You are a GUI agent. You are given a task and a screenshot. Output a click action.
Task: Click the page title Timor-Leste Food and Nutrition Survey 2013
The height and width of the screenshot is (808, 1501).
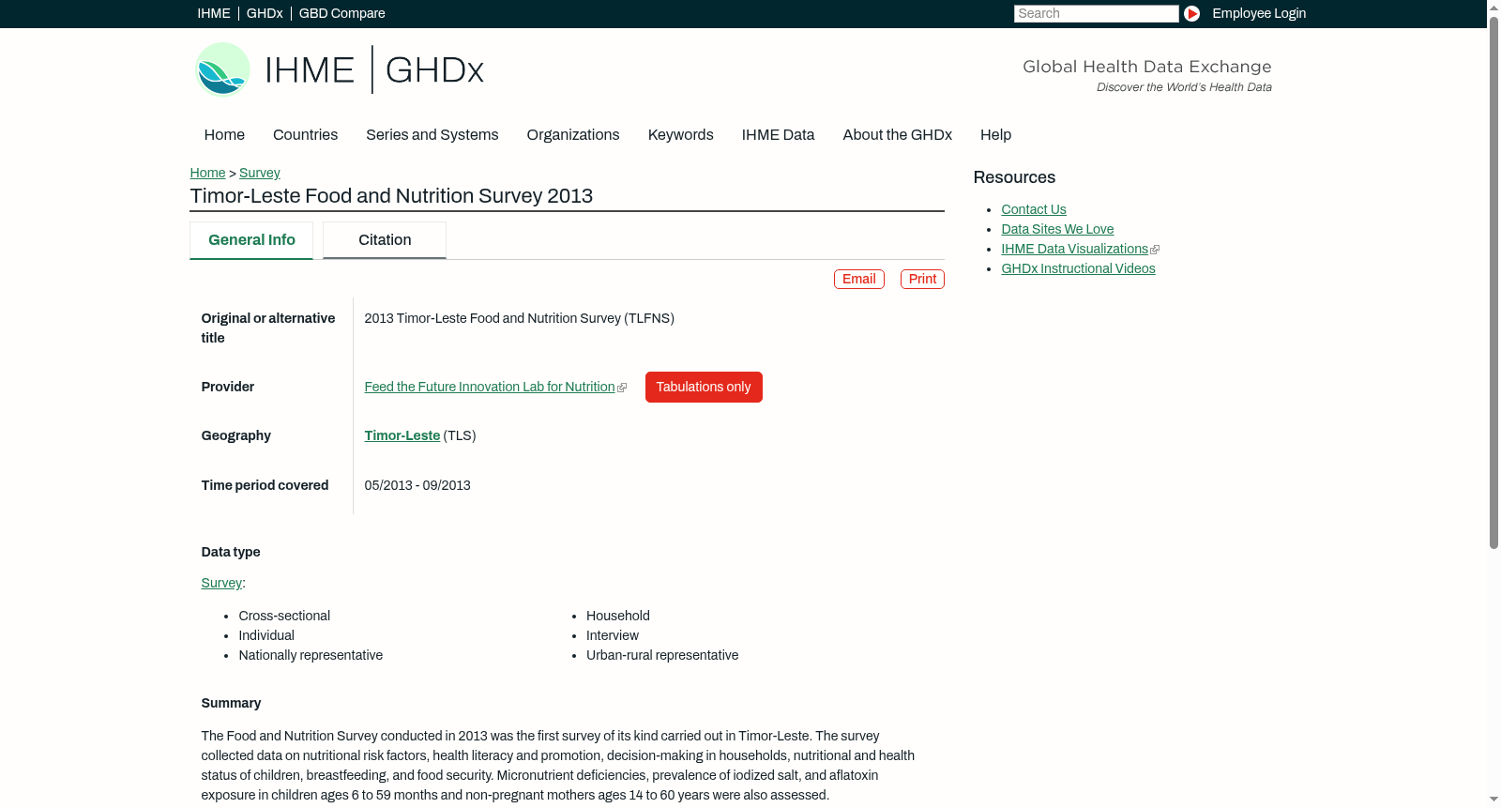(x=391, y=196)
